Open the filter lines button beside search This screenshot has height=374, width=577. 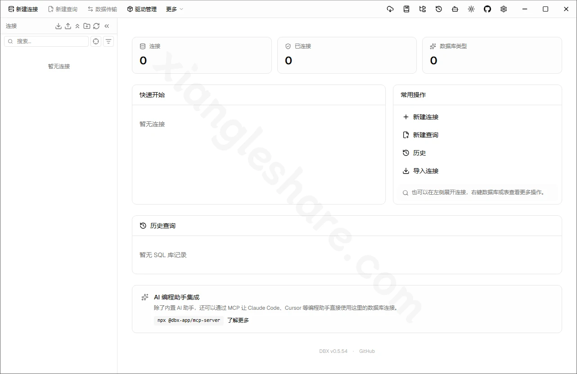click(108, 41)
